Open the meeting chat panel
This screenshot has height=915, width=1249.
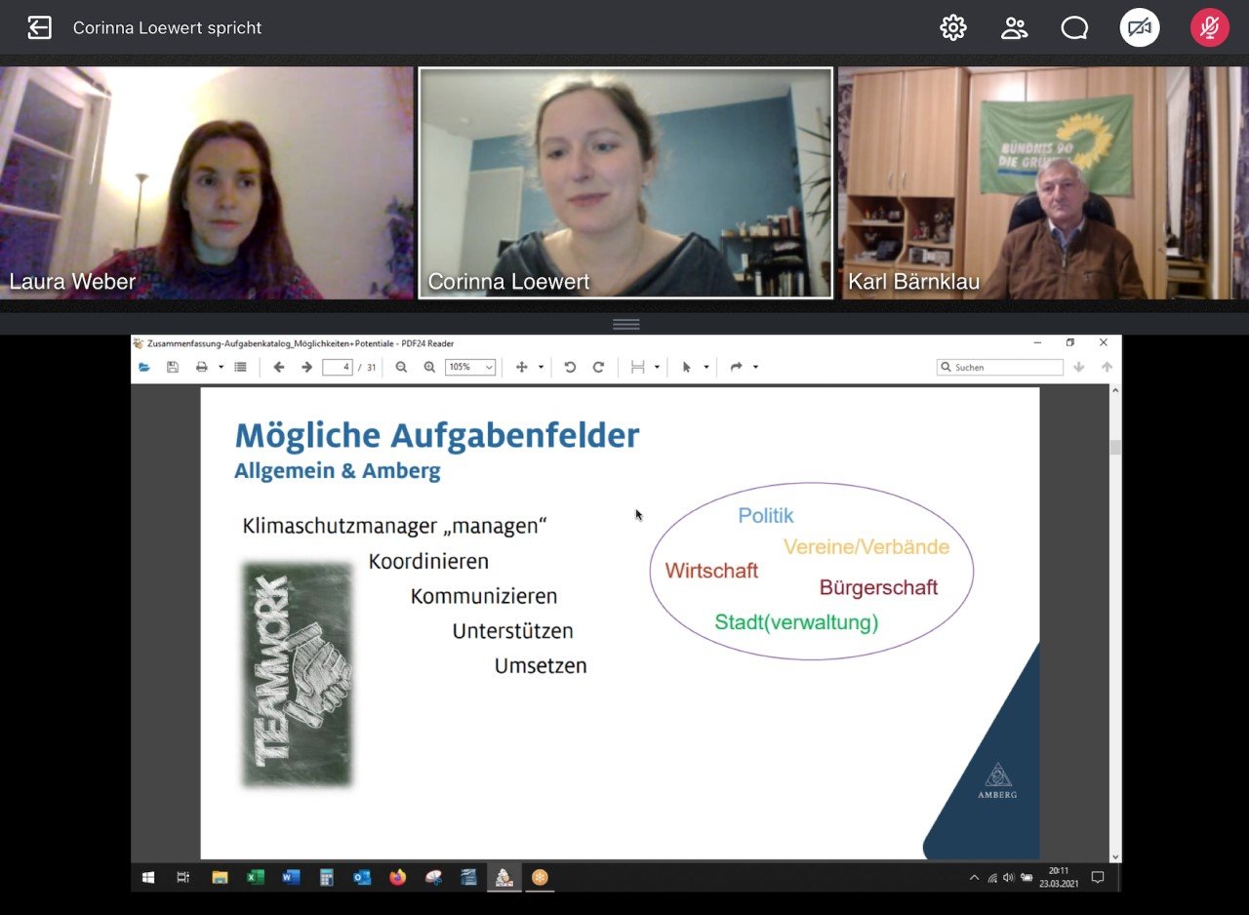(x=1074, y=28)
